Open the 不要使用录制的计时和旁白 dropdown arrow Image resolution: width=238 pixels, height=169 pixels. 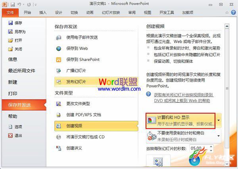[x=219, y=136]
